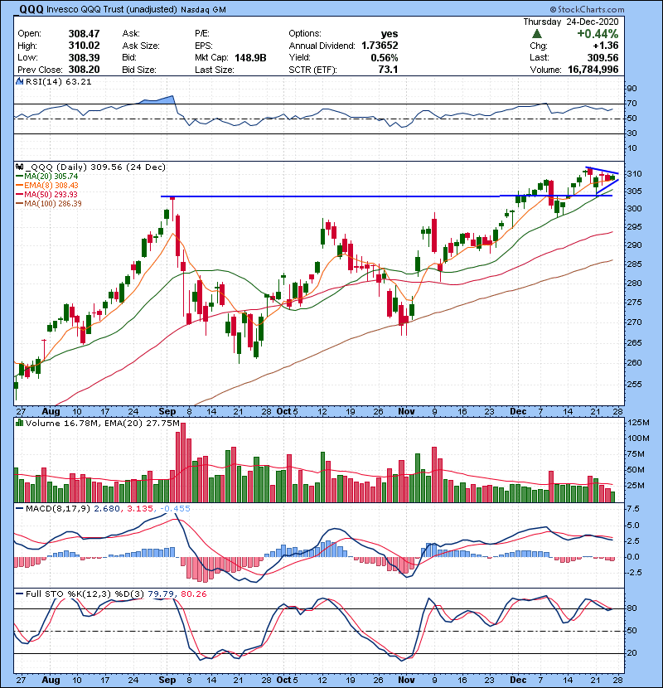
Task: Click the 125M volume axis label
Action: (638, 423)
